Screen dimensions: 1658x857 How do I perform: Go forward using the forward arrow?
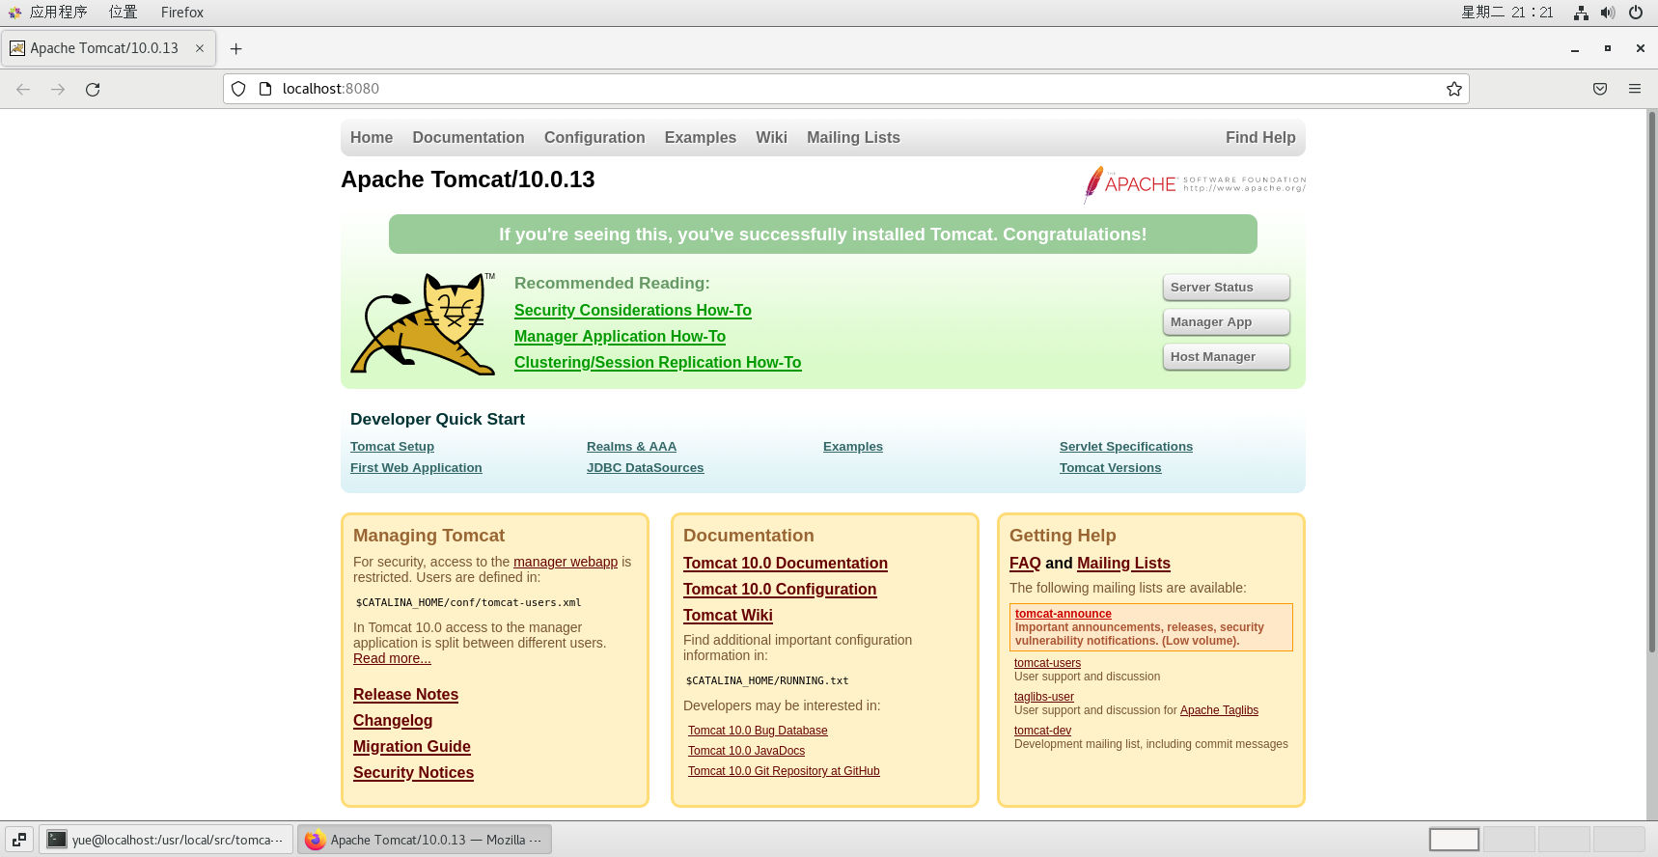(58, 89)
